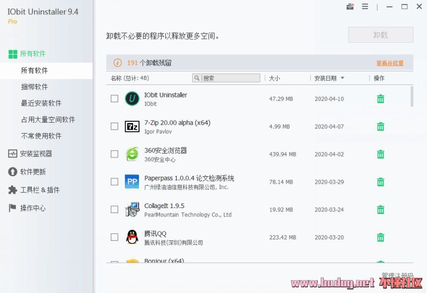Screen dimensions: 427x293
Task: Open 捆绑软件 in sidebar
Action: tap(34, 87)
